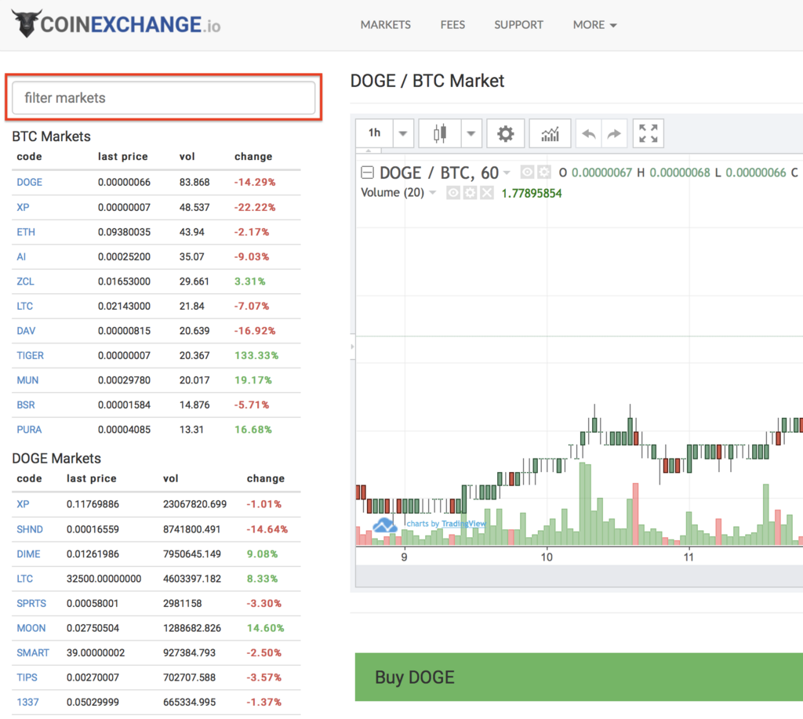
Task: Open DOGE / BTC series format settings
Action: point(544,172)
